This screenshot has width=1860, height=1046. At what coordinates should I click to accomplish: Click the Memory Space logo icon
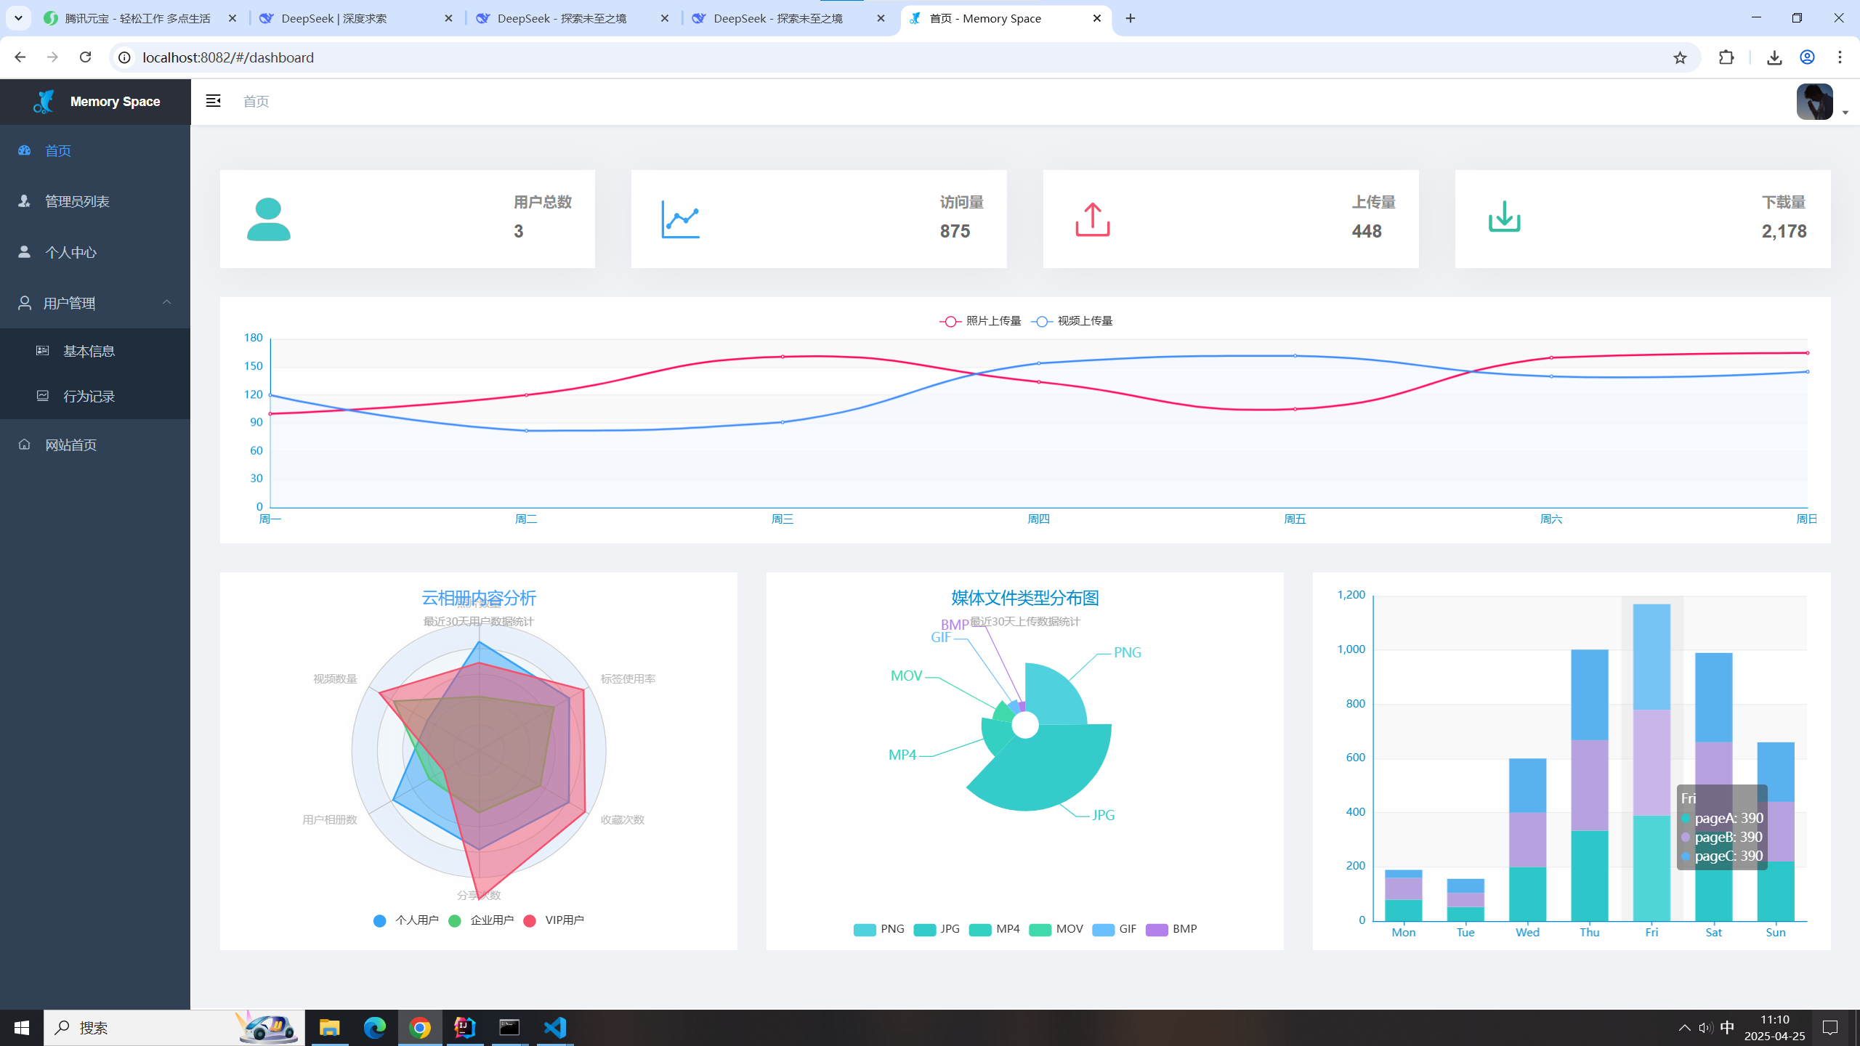coord(44,102)
